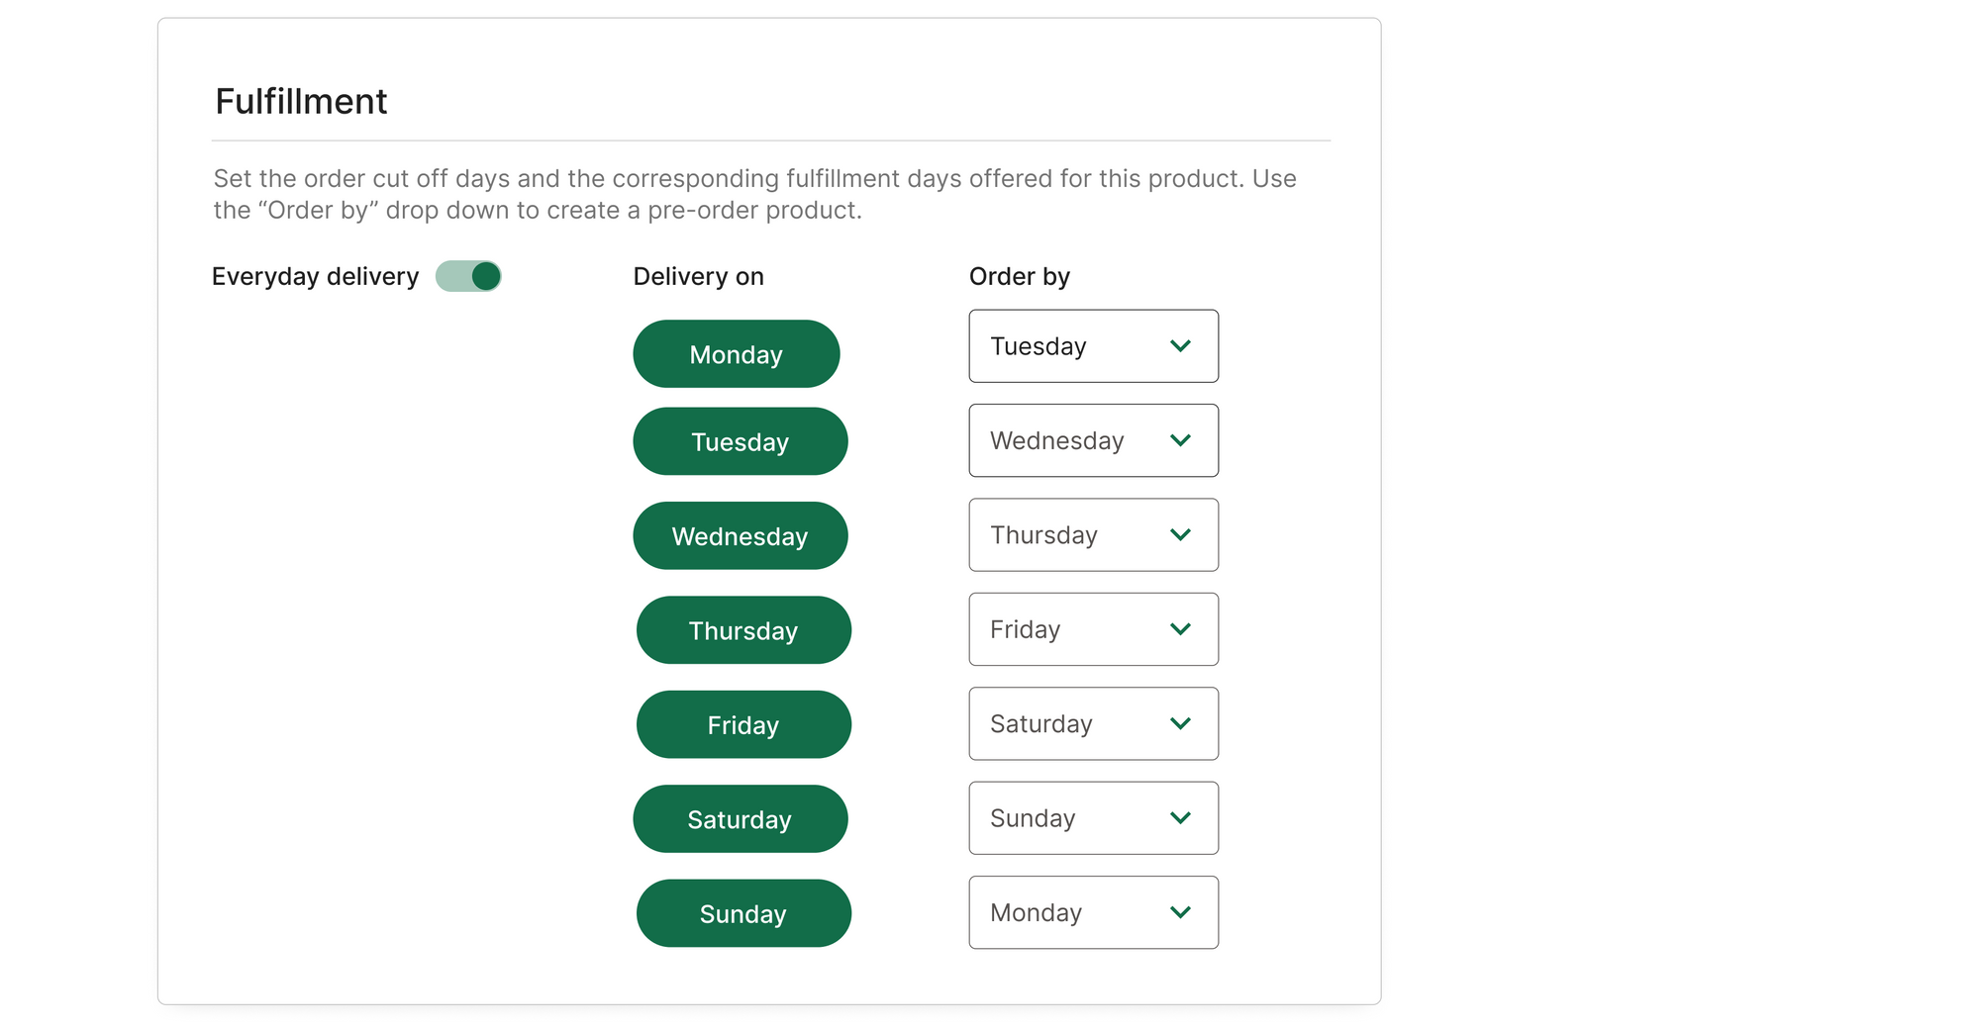Deselect the Monday delivery day pill
The width and height of the screenshot is (1980, 1031).
click(x=737, y=354)
